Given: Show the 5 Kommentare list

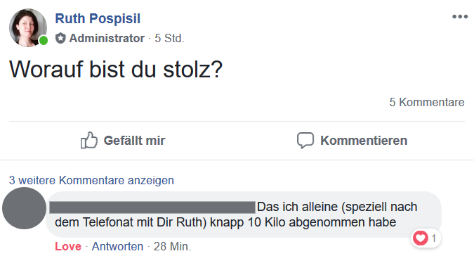Looking at the screenshot, I should tap(426, 102).
